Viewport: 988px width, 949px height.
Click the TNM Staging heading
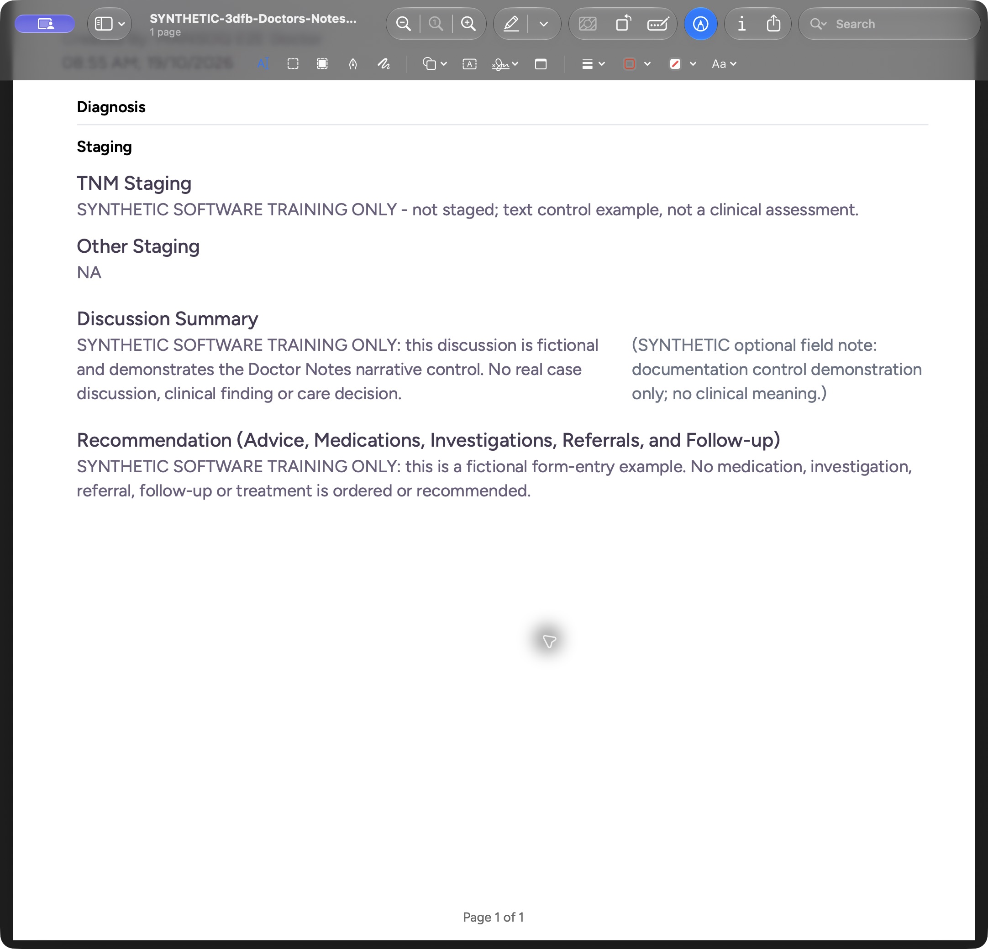pyautogui.click(x=134, y=183)
